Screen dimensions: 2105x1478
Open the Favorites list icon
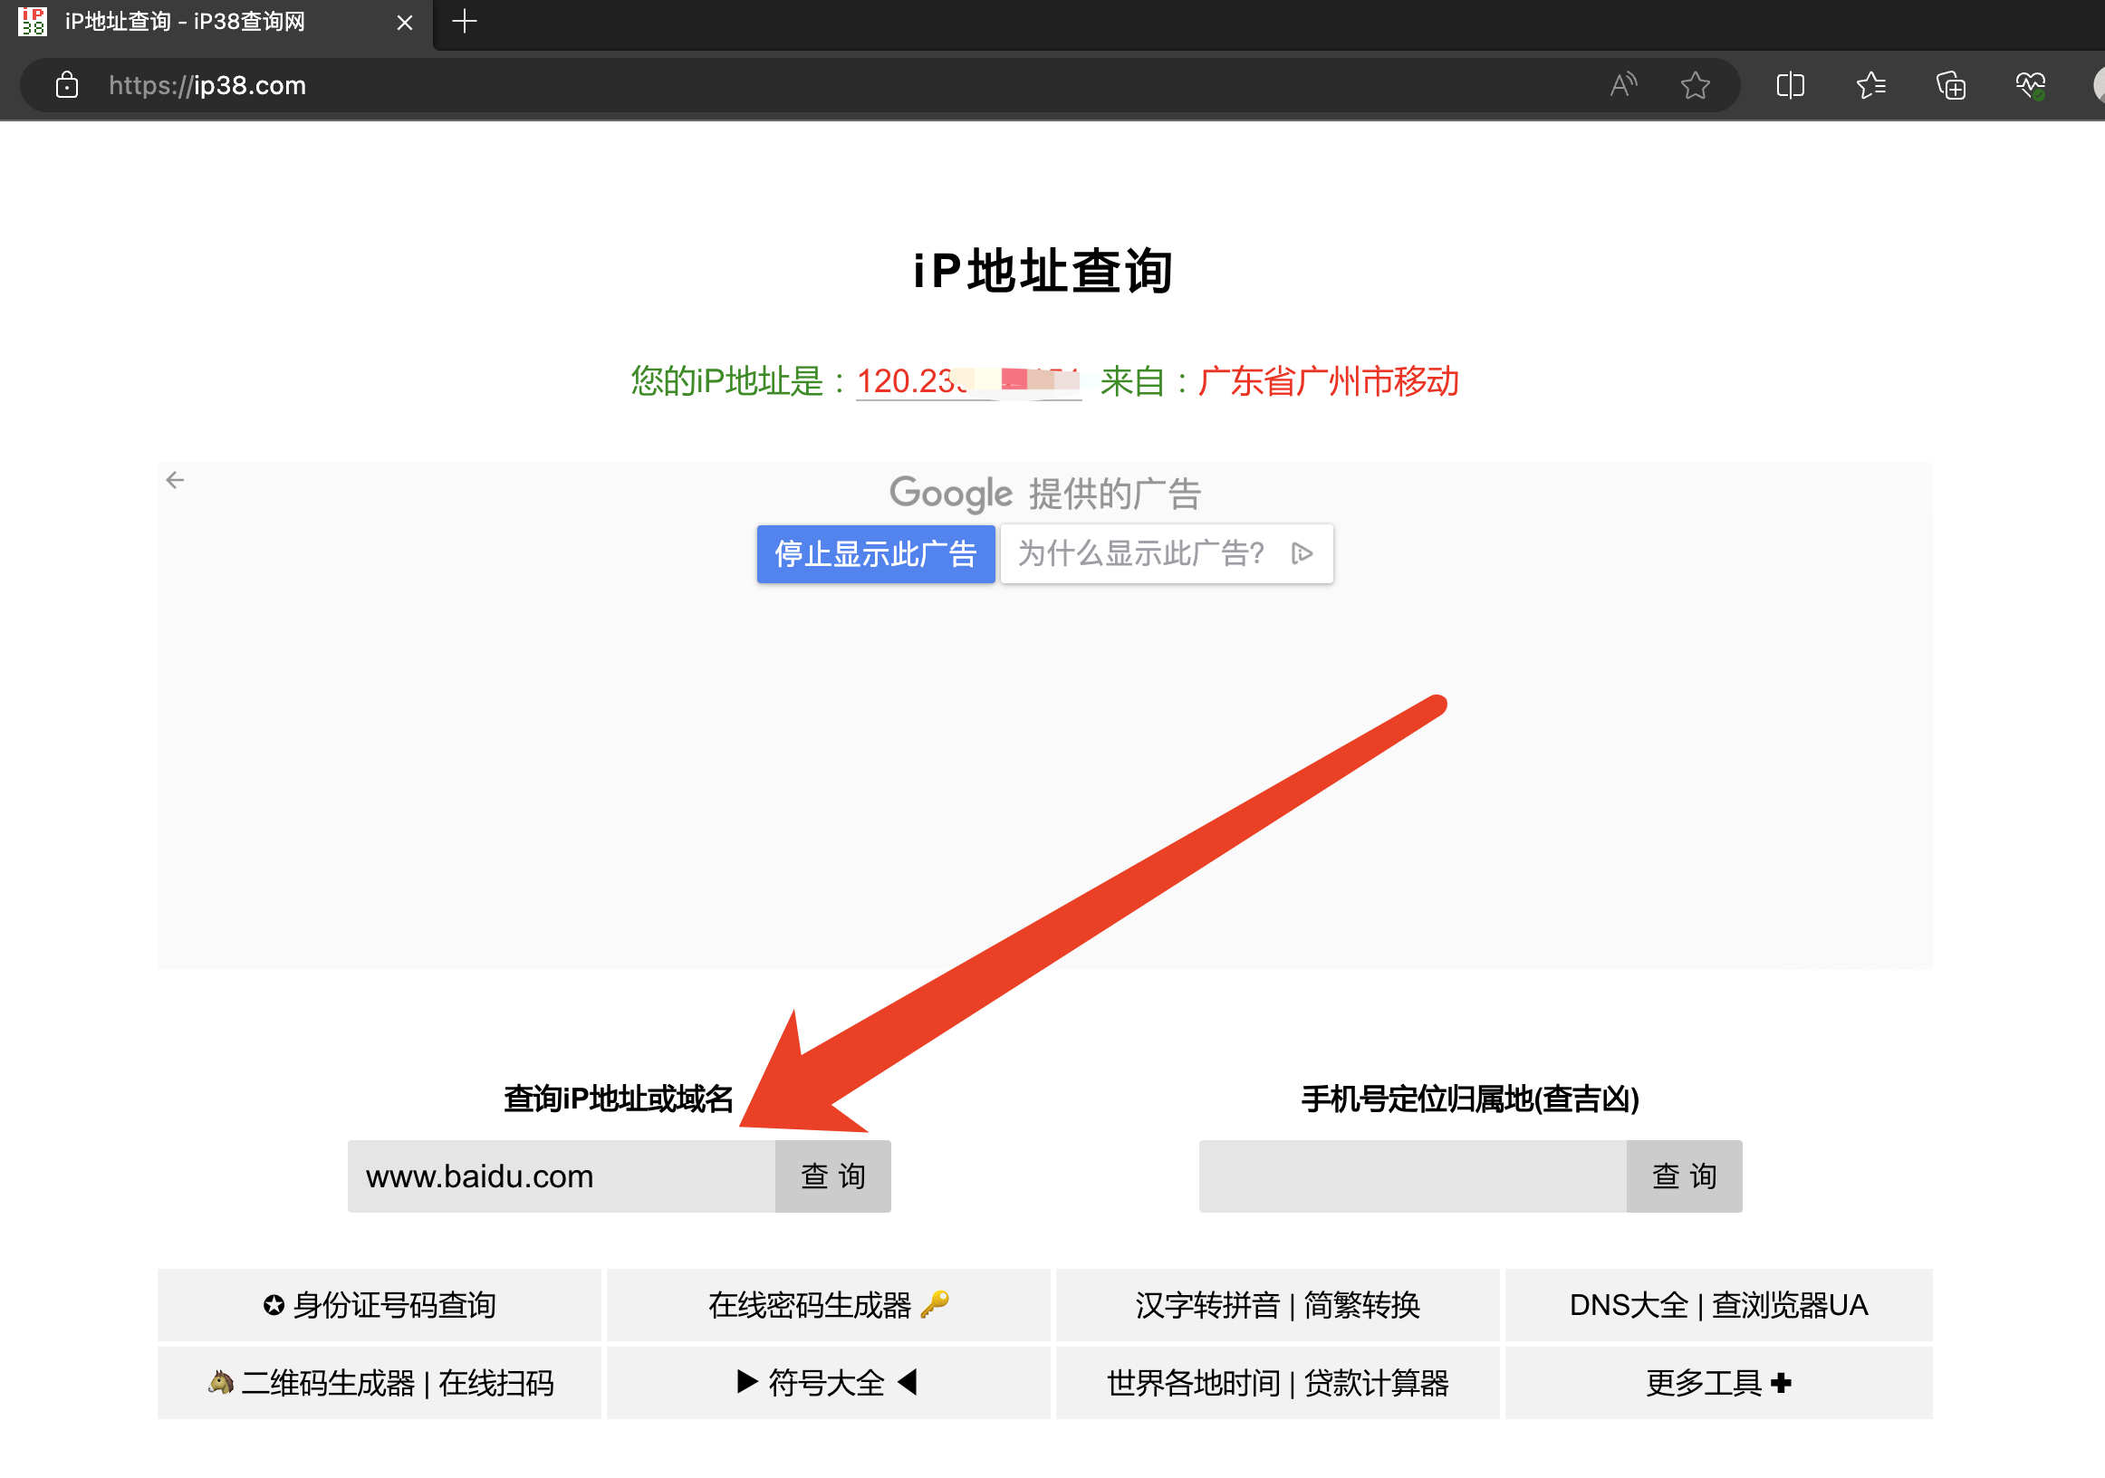[1870, 85]
